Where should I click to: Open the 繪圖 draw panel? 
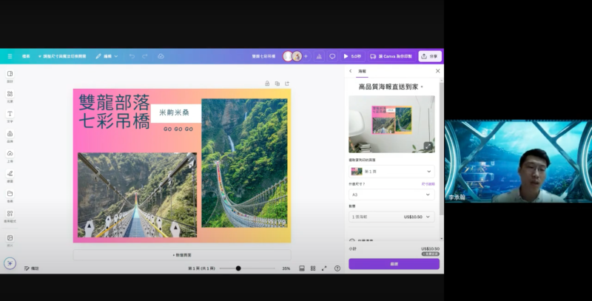tap(10, 176)
